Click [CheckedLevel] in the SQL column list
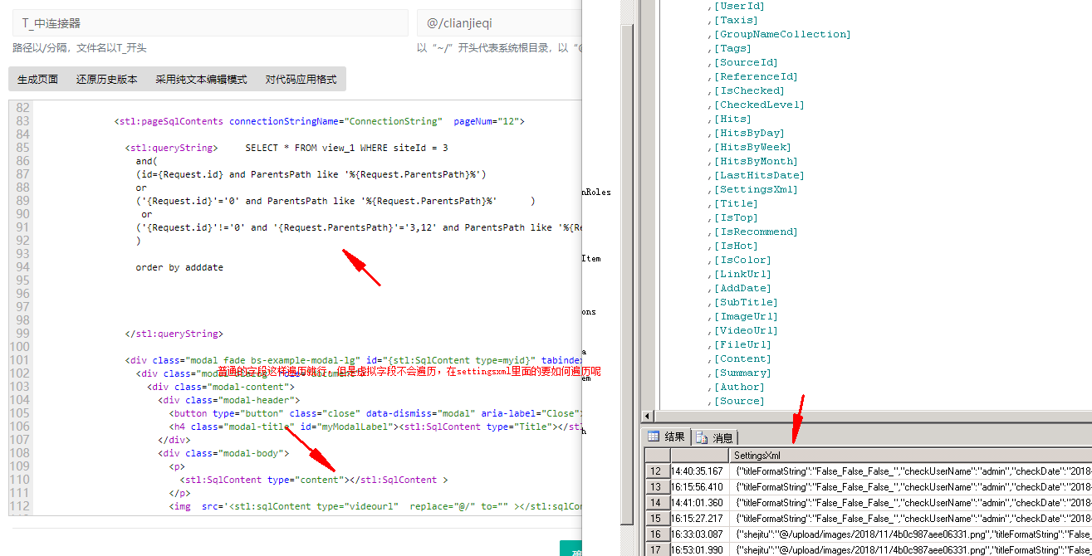The image size is (1092, 556). 759,105
